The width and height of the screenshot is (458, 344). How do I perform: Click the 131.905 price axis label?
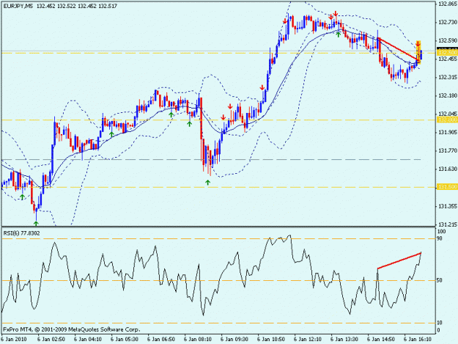447,132
